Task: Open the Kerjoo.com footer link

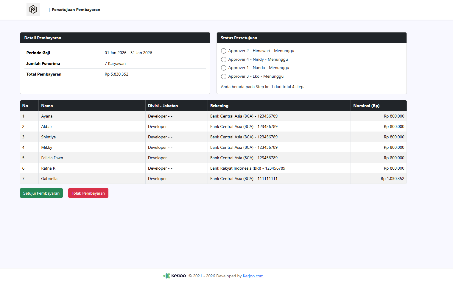Action: pyautogui.click(x=253, y=276)
